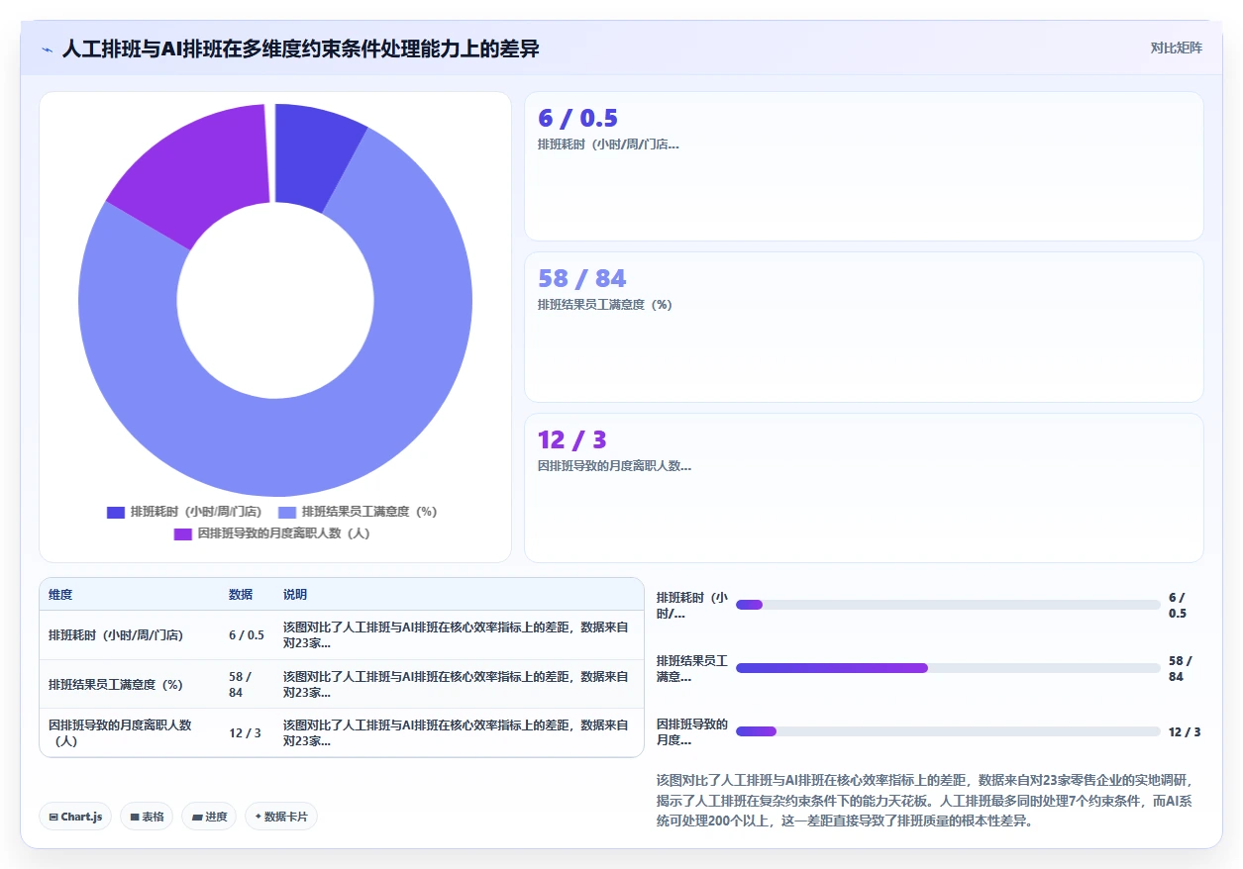Click the Chart.js tag
The width and height of the screenshot is (1243, 869).
[x=75, y=817]
